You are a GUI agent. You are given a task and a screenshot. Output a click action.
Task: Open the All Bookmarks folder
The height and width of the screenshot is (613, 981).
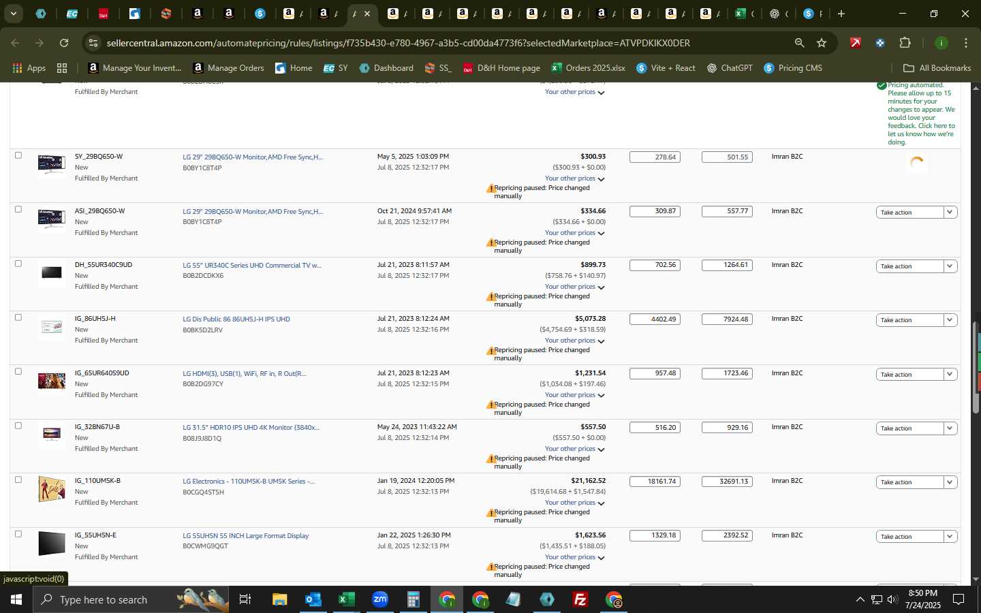937,68
